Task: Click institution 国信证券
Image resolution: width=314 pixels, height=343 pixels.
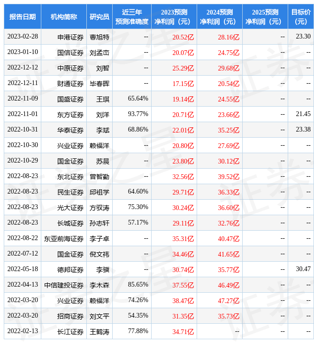Action: point(70,53)
